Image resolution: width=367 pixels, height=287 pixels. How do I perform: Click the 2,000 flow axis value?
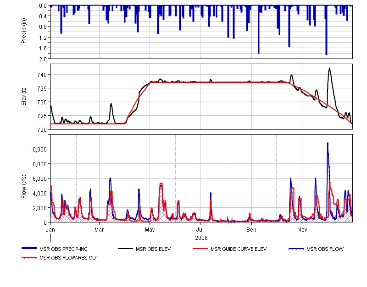pyautogui.click(x=39, y=208)
